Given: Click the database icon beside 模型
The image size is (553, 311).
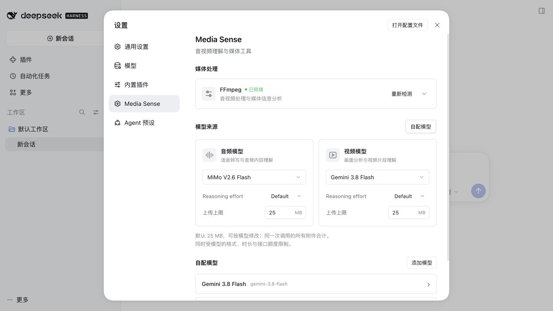Looking at the screenshot, I should (118, 66).
